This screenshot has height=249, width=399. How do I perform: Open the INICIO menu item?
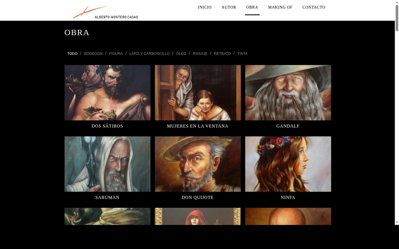pos(204,7)
